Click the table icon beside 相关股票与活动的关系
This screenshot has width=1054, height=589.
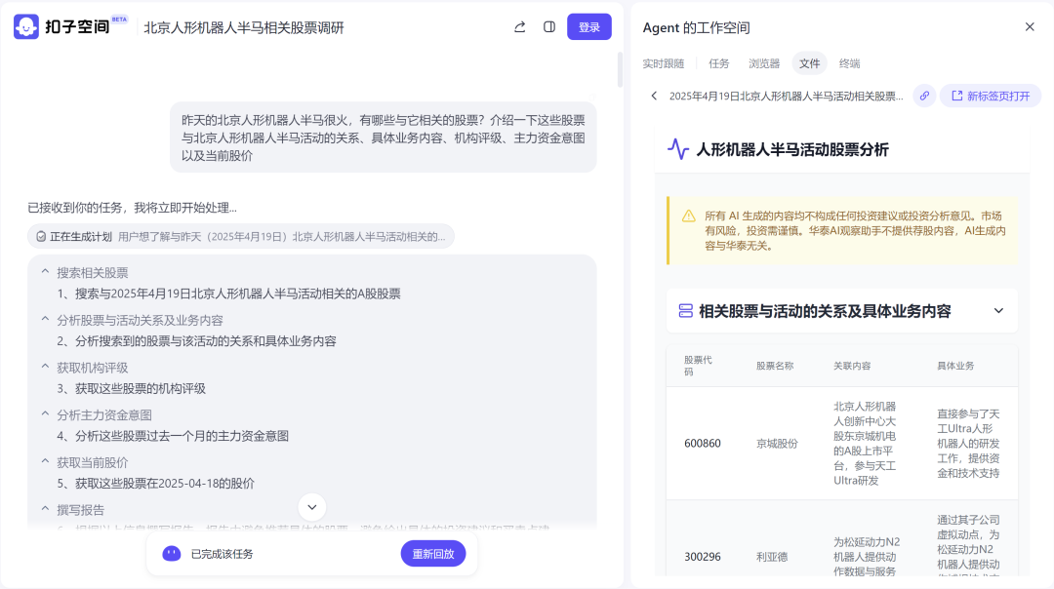coord(685,311)
